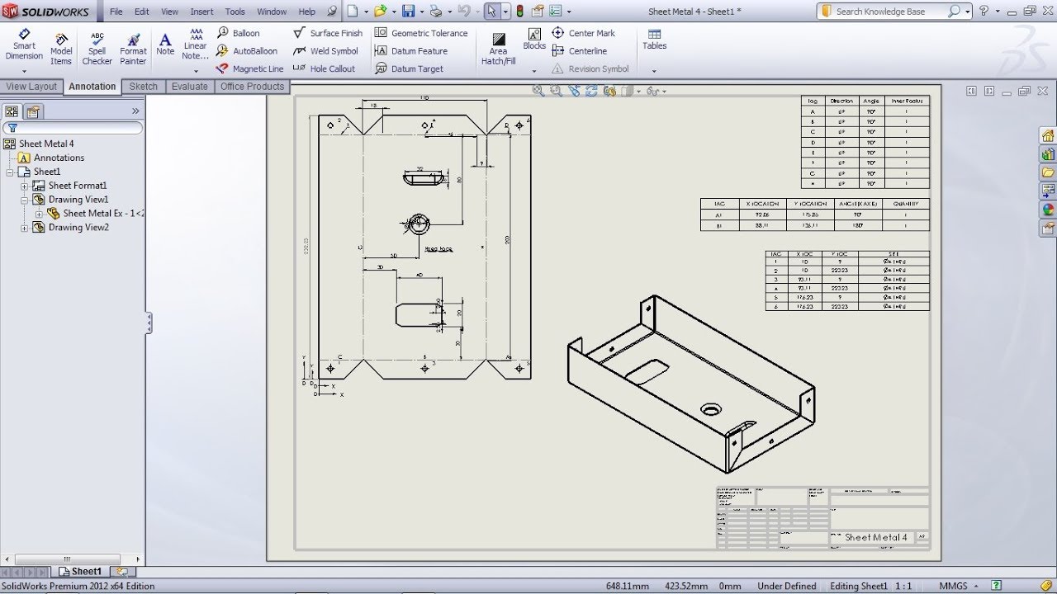Viewport: 1057px width, 594px height.
Task: Expand the Sheet Format1 tree node
Action: [25, 186]
